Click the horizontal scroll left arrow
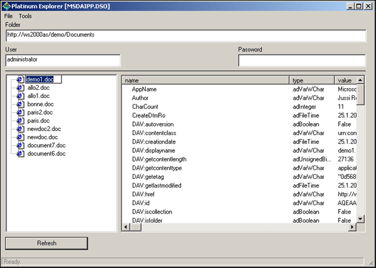This screenshot has height=268, width=376. tap(126, 227)
